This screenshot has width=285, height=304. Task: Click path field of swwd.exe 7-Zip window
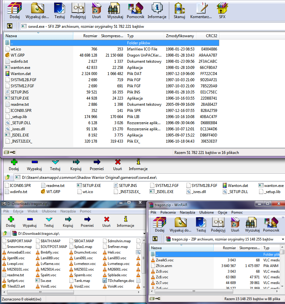[150, 178]
